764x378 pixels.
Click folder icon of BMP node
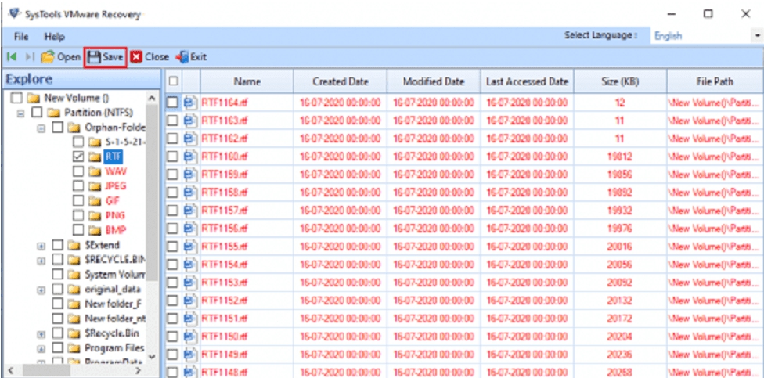(x=95, y=229)
